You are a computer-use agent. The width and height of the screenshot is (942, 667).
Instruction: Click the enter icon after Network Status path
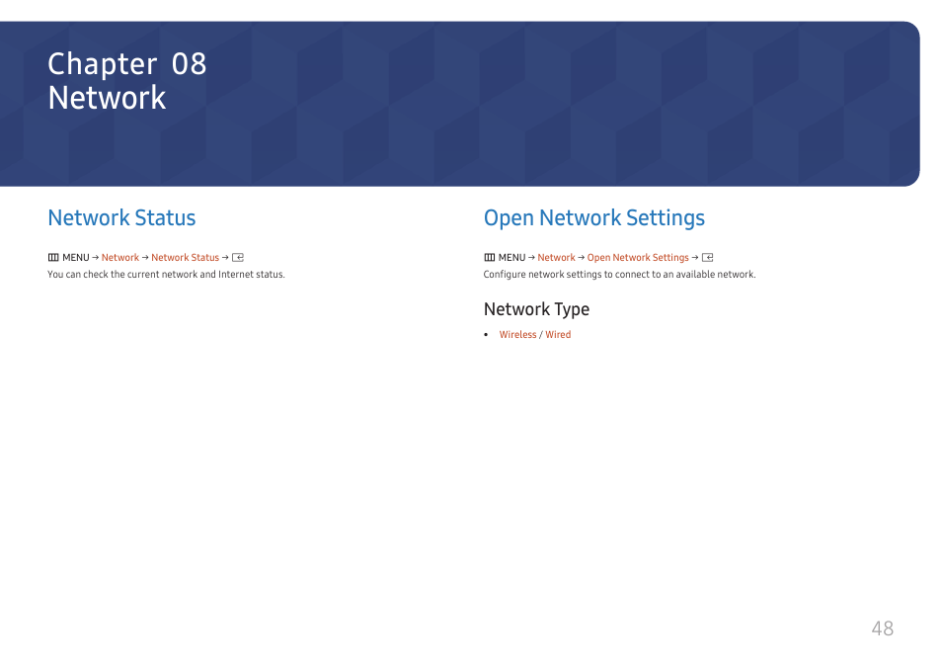pos(238,258)
